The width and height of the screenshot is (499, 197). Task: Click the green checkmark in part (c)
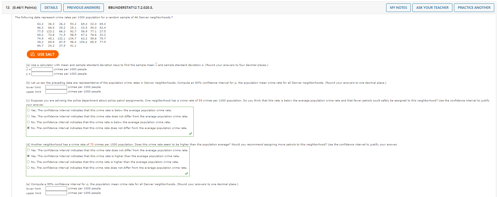point(190,134)
